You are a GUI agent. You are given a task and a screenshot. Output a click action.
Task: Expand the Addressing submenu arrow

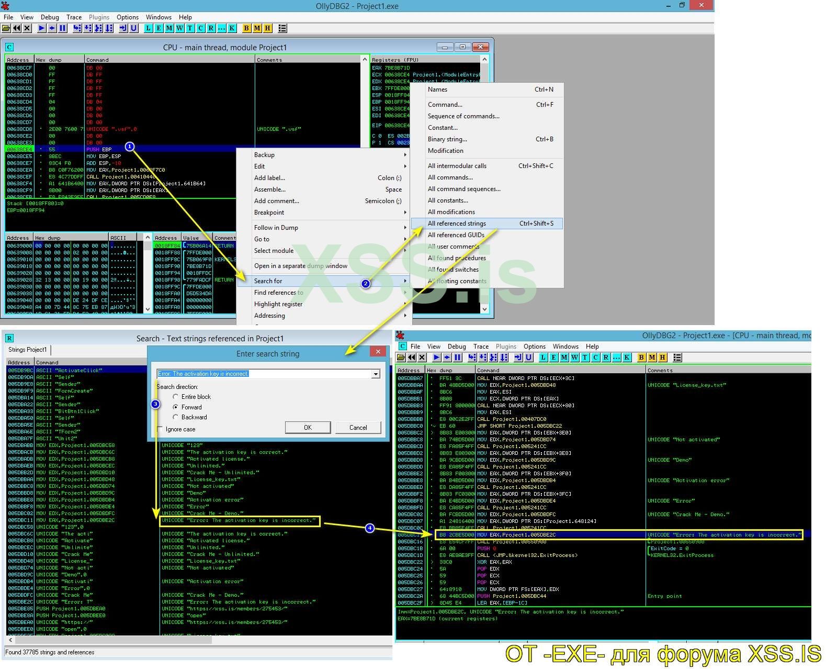tap(405, 316)
